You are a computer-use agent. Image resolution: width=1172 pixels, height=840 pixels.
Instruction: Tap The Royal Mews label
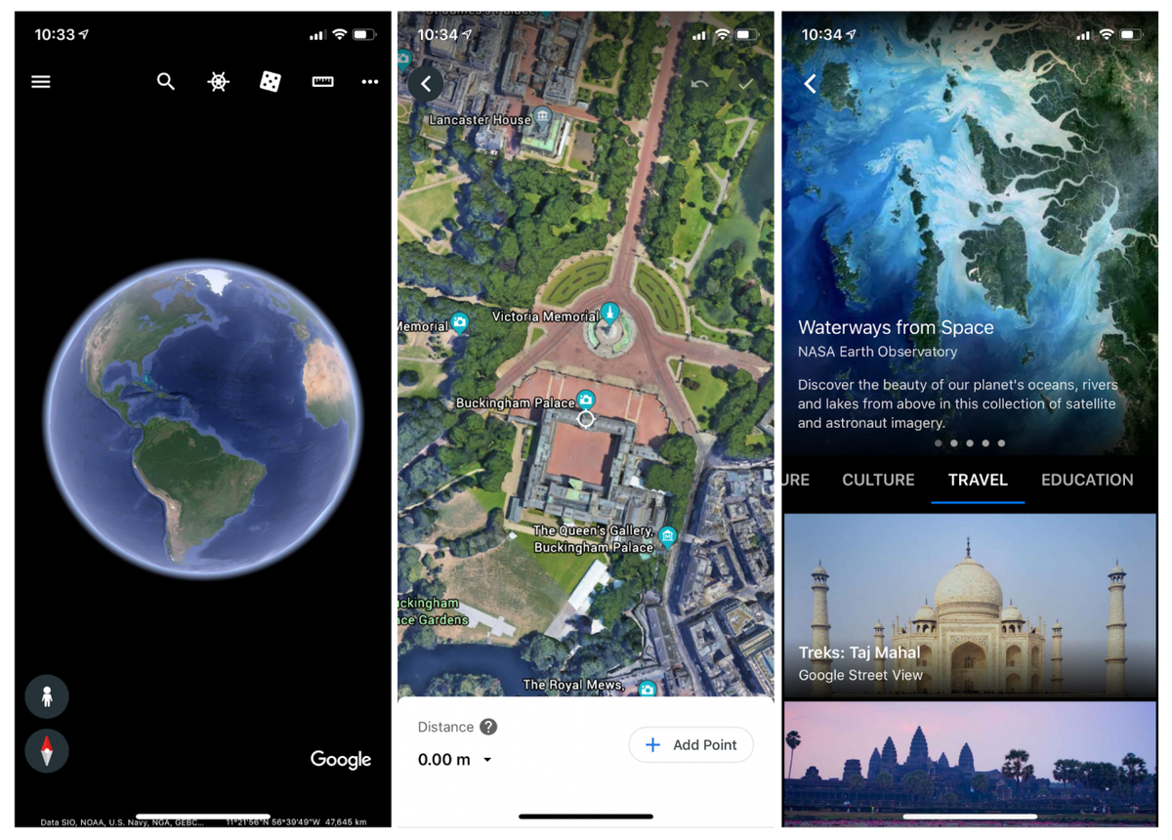573,685
